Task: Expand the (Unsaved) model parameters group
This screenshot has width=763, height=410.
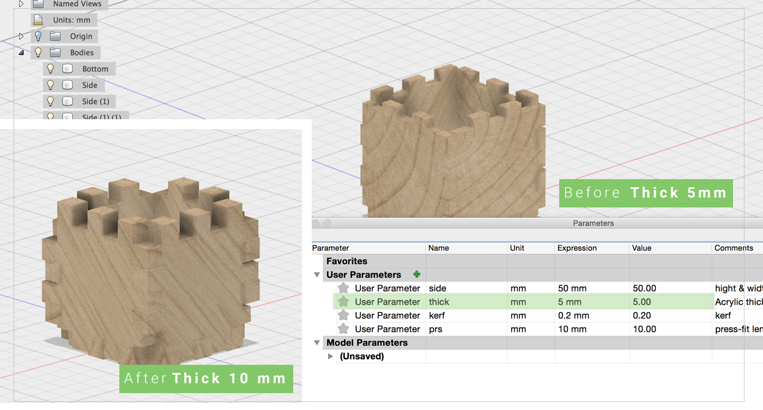Action: pyautogui.click(x=331, y=357)
